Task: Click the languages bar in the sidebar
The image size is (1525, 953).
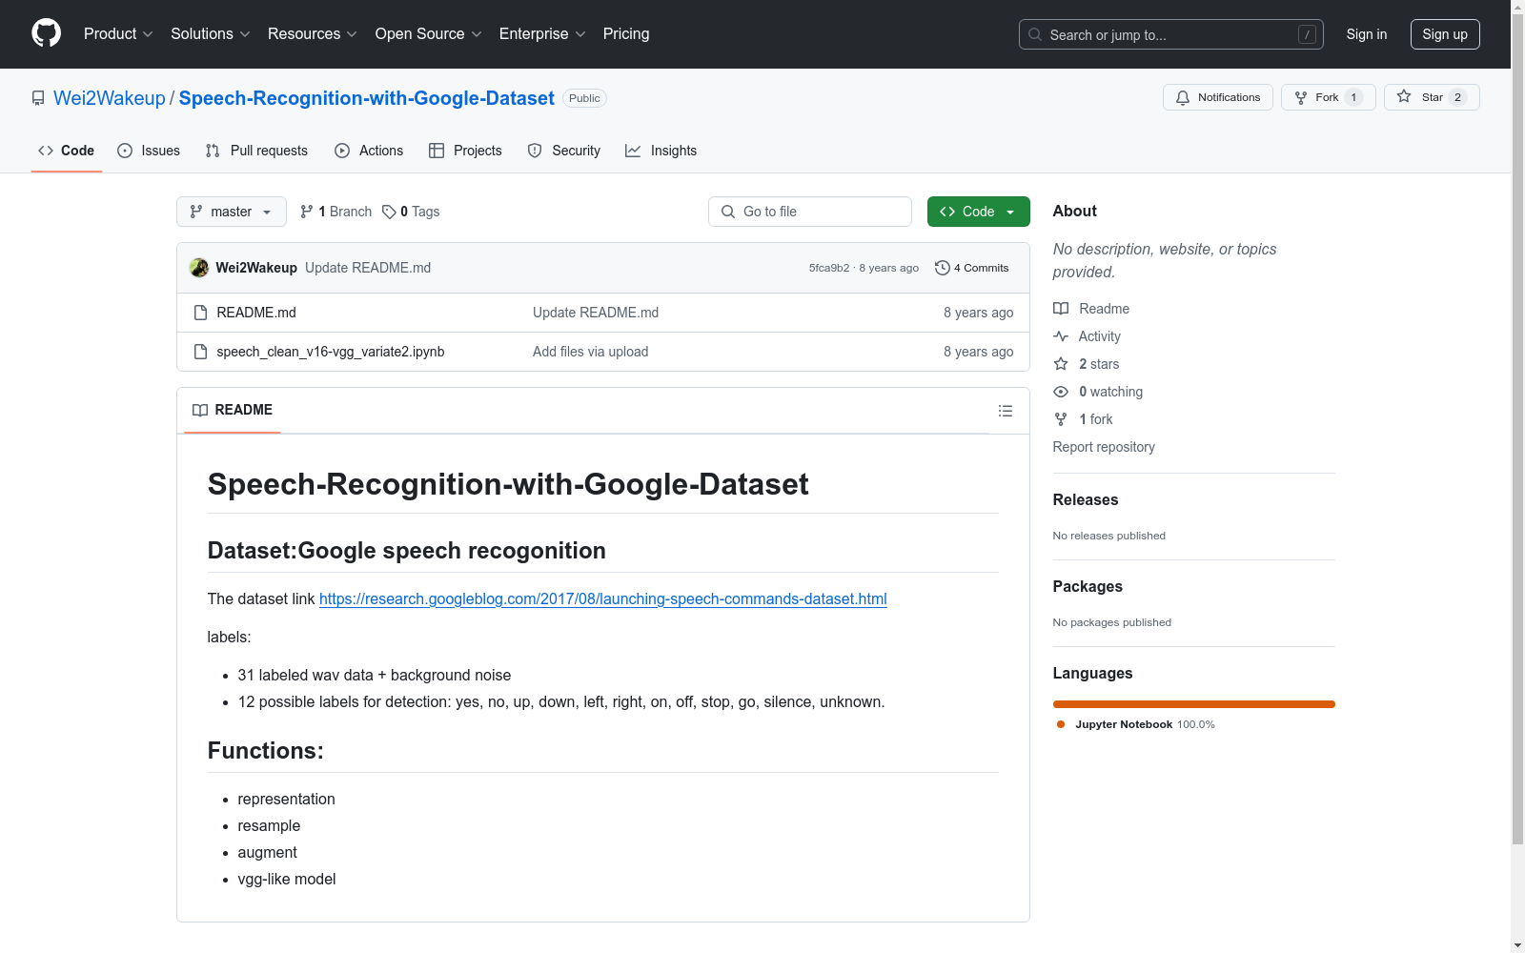Action: click(1194, 704)
